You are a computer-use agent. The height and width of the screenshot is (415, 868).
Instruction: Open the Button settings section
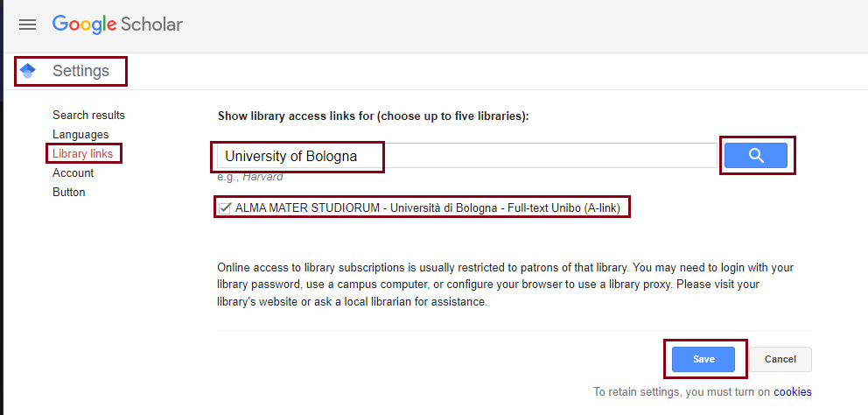click(x=69, y=193)
